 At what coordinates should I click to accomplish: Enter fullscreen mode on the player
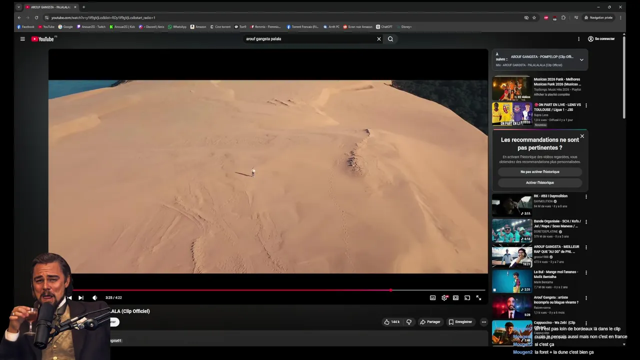pyautogui.click(x=478, y=297)
